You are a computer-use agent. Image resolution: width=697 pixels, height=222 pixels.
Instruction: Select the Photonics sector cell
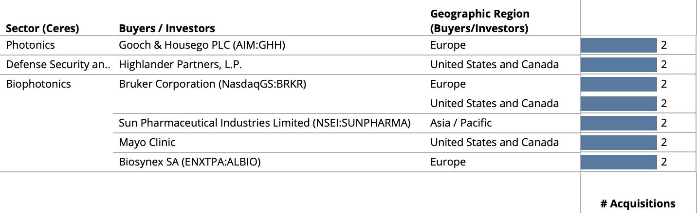(30, 45)
